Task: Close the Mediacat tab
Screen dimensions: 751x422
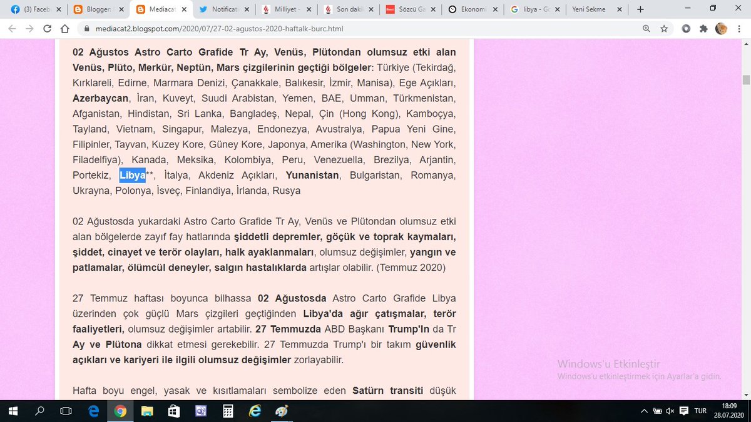Action: click(183, 9)
